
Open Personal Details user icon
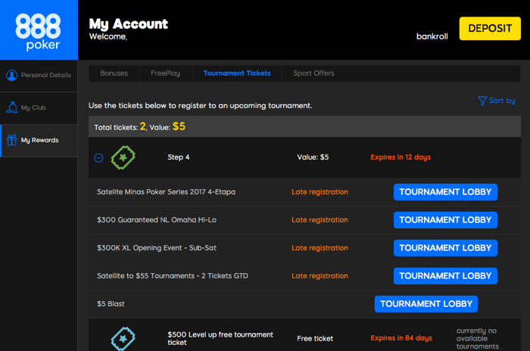pos(12,75)
